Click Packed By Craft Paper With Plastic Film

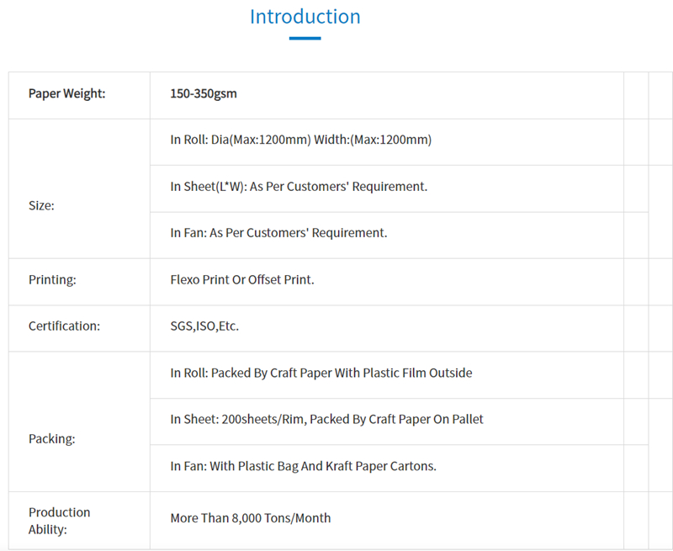coord(321,373)
